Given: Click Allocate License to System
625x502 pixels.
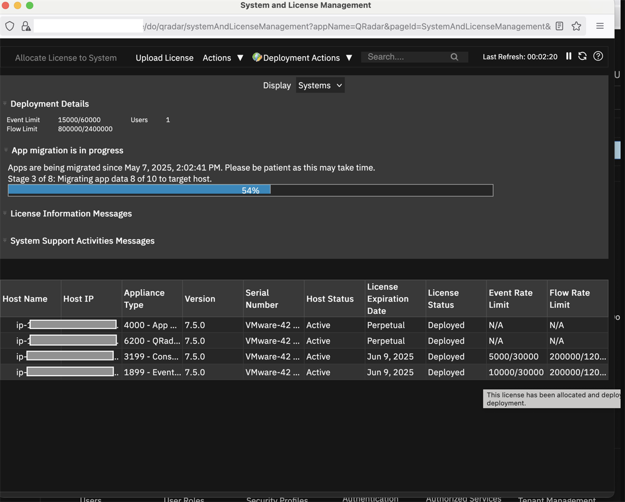Looking at the screenshot, I should pos(66,58).
